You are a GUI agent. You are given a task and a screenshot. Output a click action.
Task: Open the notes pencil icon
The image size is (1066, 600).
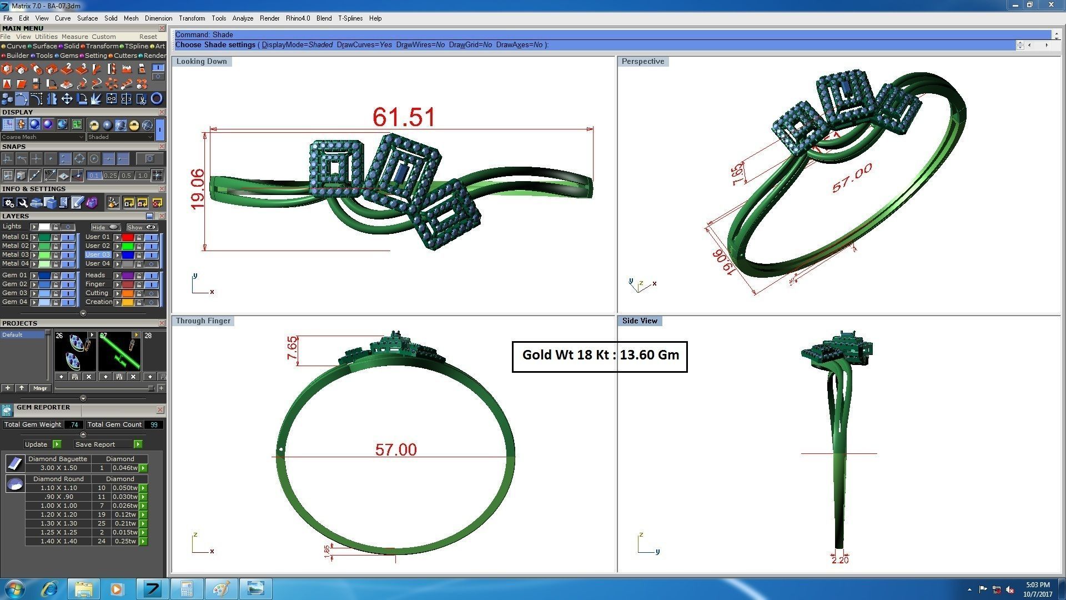coord(77,203)
